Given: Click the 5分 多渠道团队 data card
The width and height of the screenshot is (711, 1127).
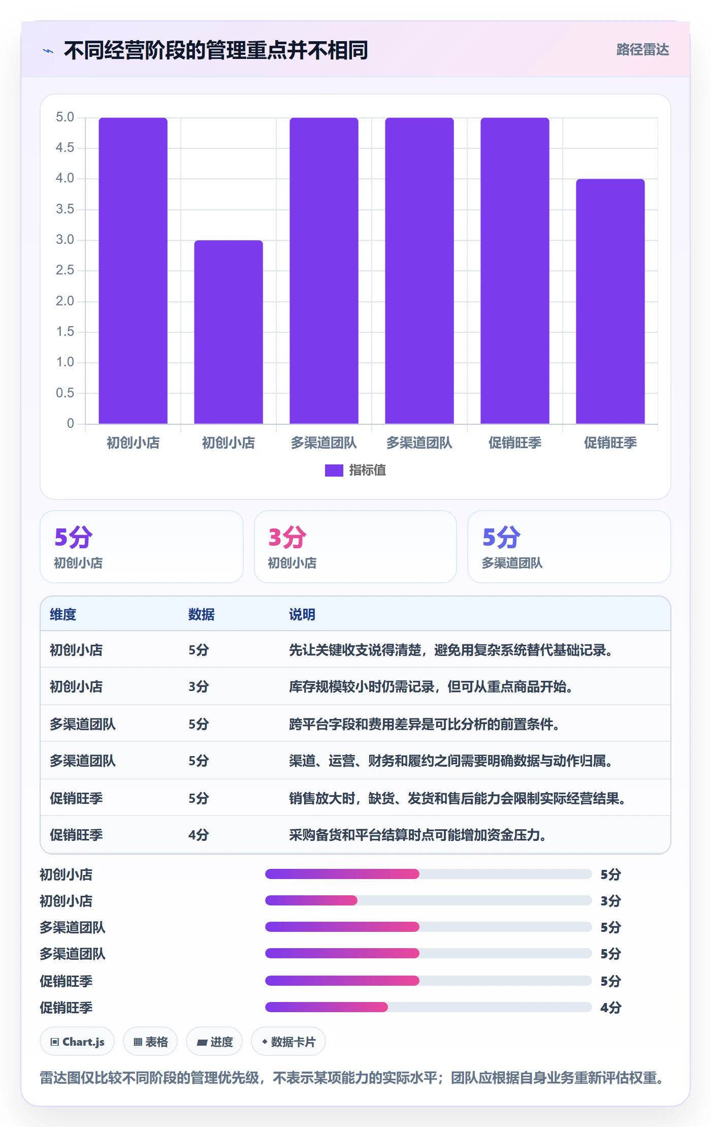Looking at the screenshot, I should coord(569,547).
